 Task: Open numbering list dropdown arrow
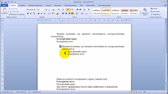70,10
